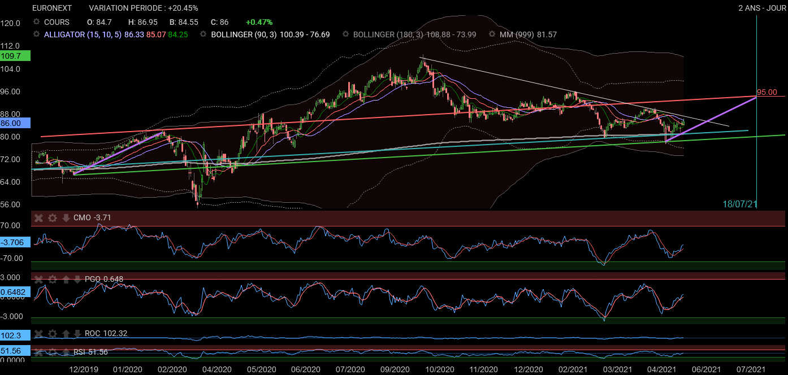
Task: Open the 2 ANS - JOUR period selector
Action: pyautogui.click(x=762, y=8)
